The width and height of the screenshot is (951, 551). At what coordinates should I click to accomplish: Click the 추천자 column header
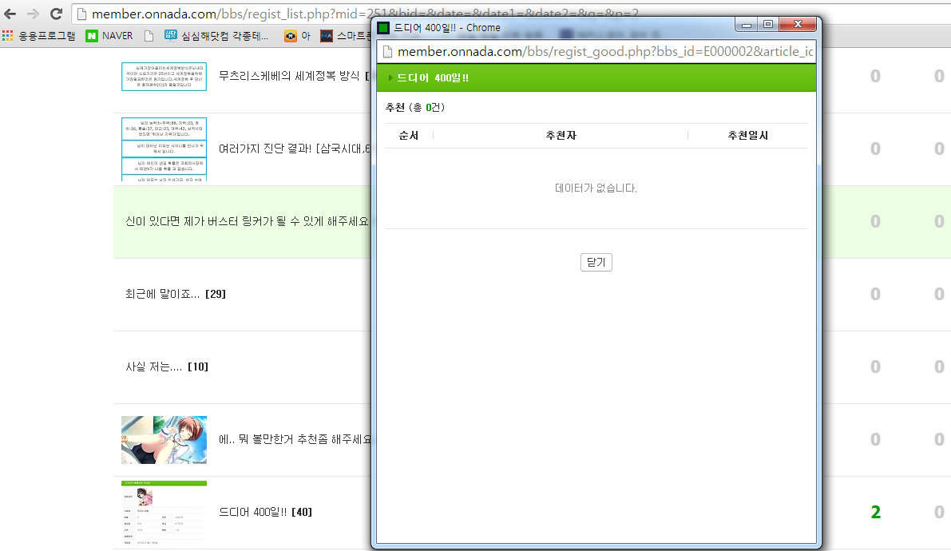tap(561, 136)
